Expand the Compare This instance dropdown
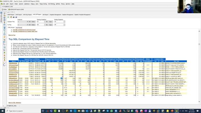Viewport: 201px width, 113px height. pos(27,22)
